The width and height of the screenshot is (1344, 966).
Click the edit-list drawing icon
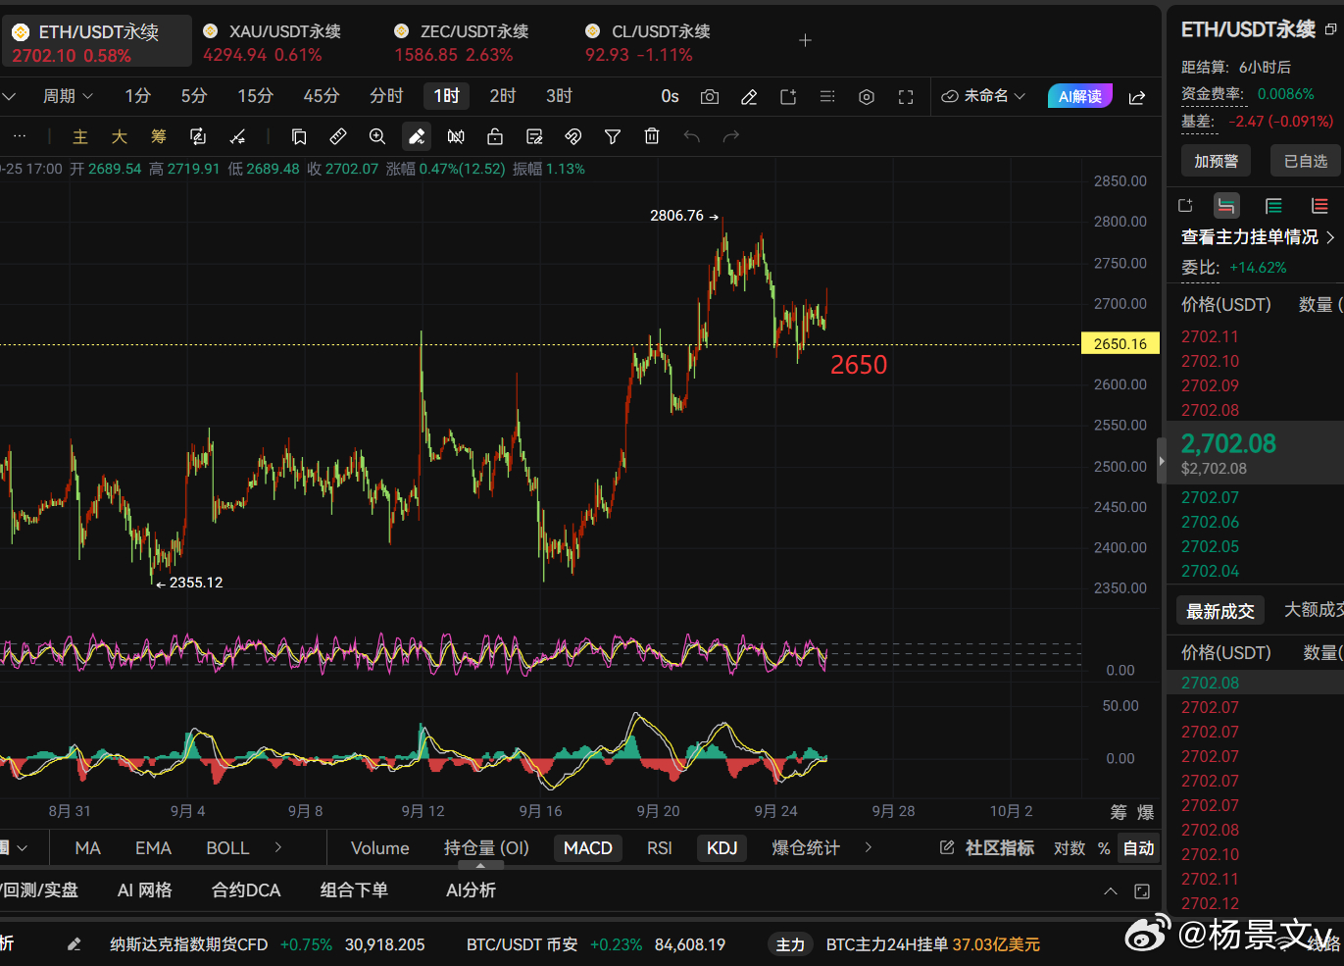coord(534,136)
